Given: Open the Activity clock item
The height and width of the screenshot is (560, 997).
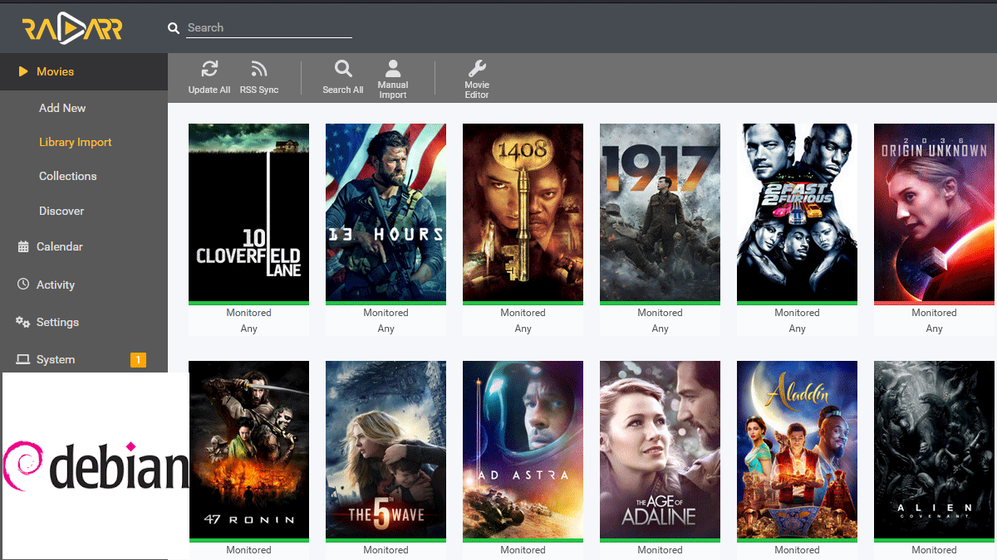Looking at the screenshot, I should [55, 285].
